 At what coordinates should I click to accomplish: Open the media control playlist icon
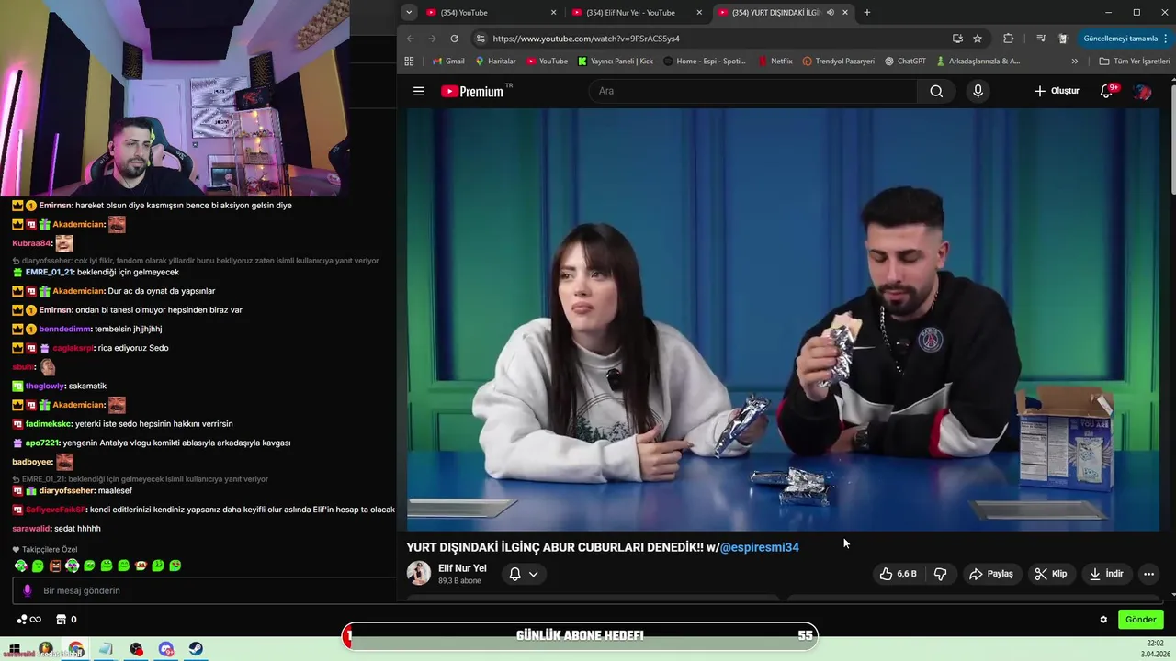[x=1041, y=39]
